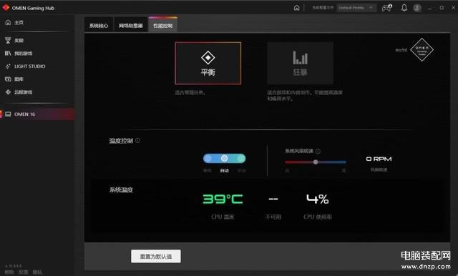
Task: Click the 重置为默认值 reset button
Action: coord(156,256)
